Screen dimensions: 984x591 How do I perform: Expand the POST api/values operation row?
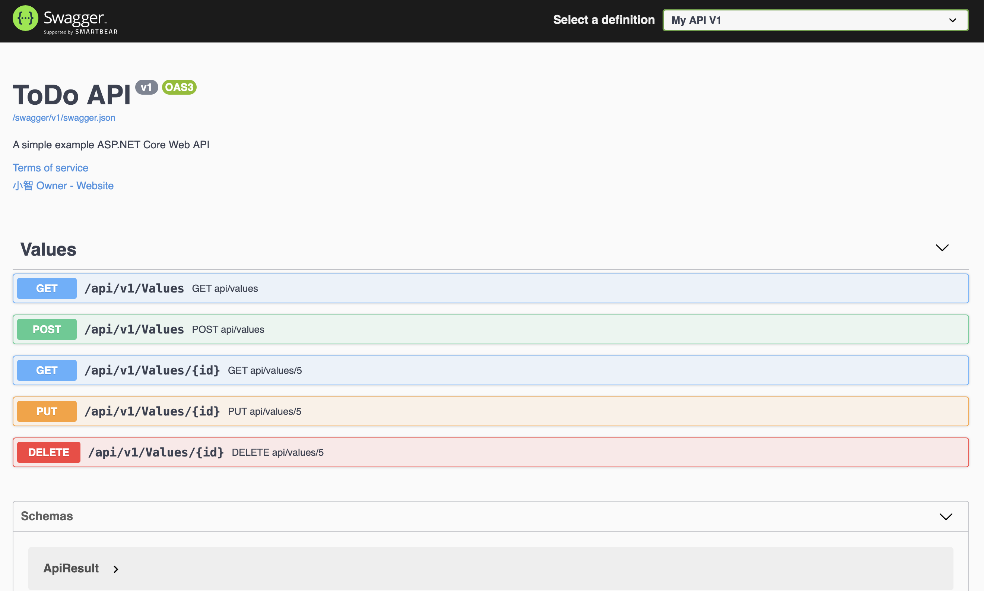click(x=557, y=330)
